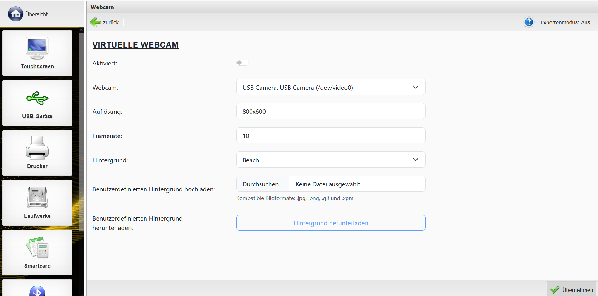Viewport: 598px width, 296px height.
Task: Toggle Expertenmodus: Aus
Action: pyautogui.click(x=565, y=22)
